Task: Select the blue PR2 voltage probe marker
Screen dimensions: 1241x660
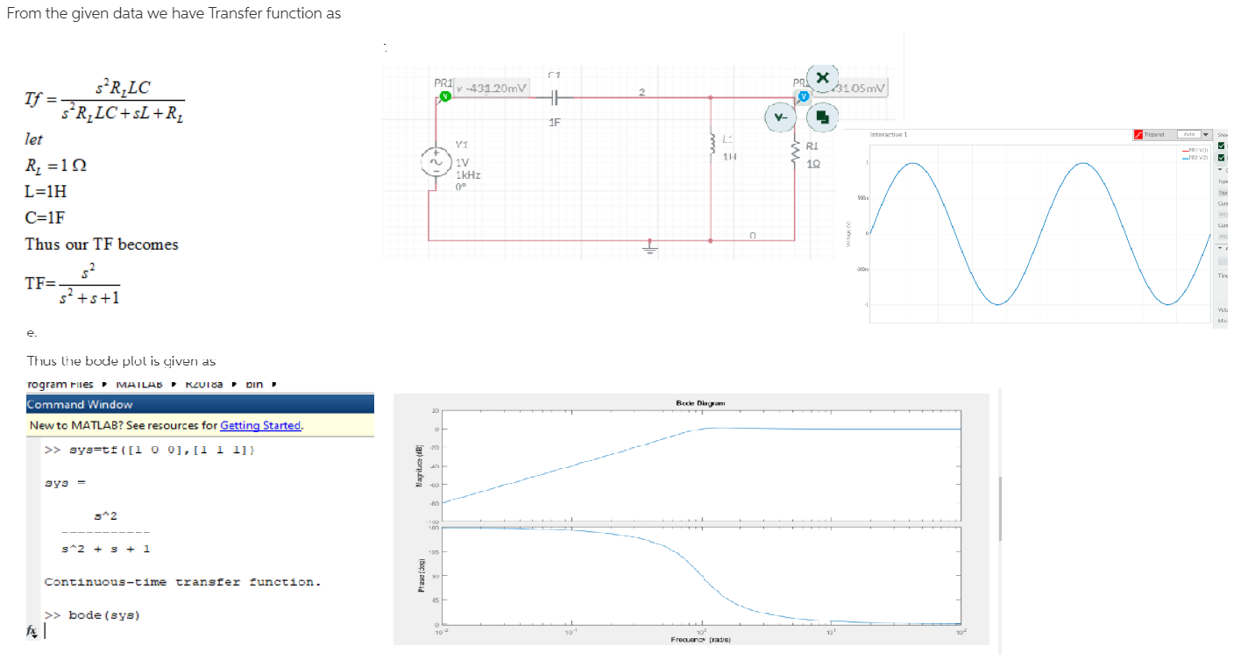Action: pos(804,96)
